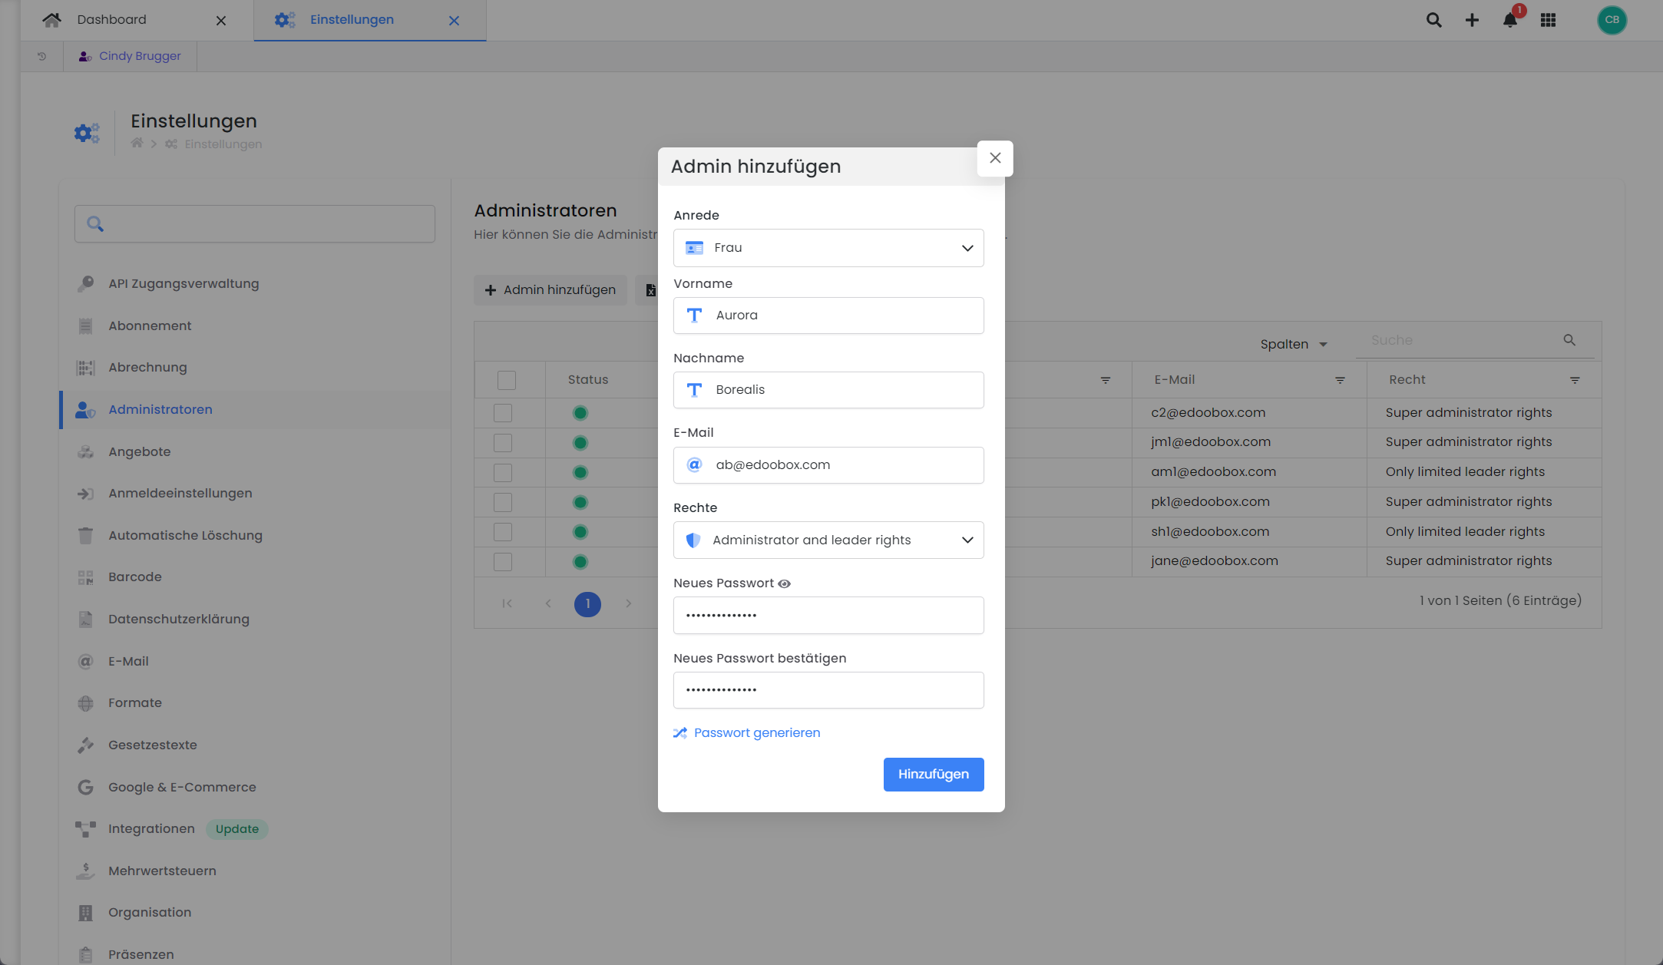Image resolution: width=1663 pixels, height=965 pixels.
Task: Click the export file icon beside Admin hinzufügen
Action: click(651, 289)
